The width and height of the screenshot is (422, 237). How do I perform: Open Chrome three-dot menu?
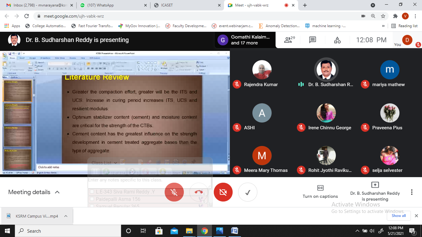[415, 16]
